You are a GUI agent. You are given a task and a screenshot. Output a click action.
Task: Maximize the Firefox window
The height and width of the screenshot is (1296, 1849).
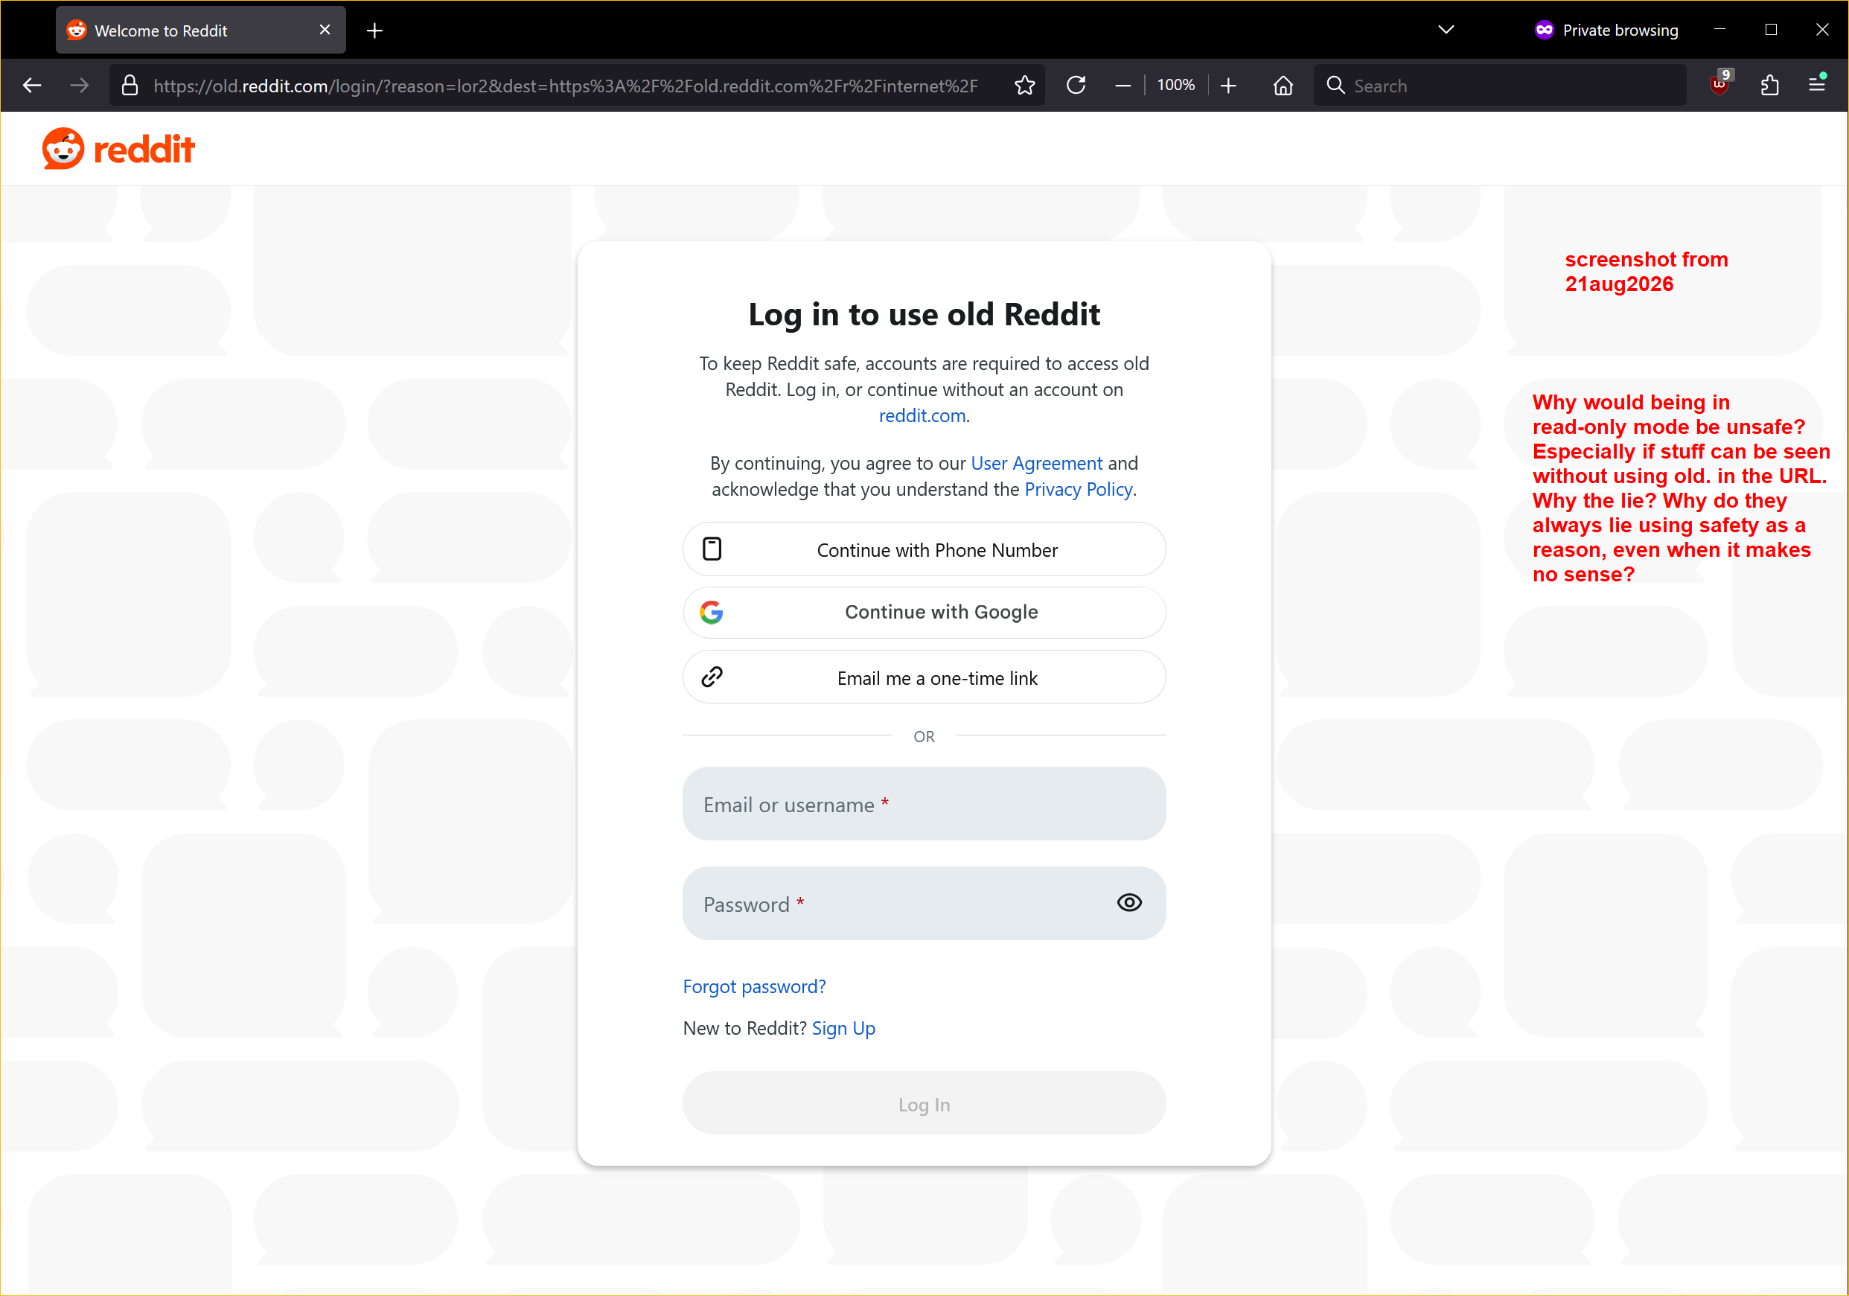pos(1771,29)
